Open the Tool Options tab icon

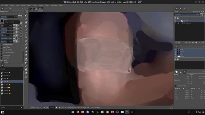2,9
